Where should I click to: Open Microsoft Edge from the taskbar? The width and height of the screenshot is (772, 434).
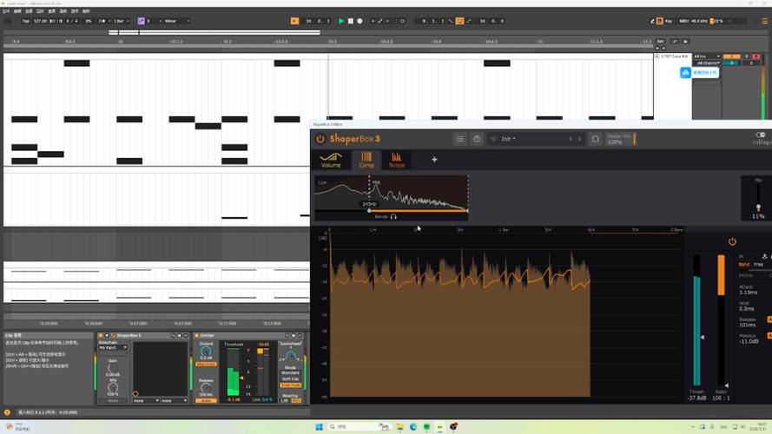[413, 426]
